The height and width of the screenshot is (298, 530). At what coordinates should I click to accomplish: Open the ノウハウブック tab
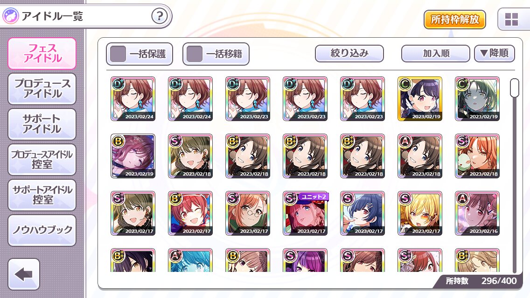42,230
